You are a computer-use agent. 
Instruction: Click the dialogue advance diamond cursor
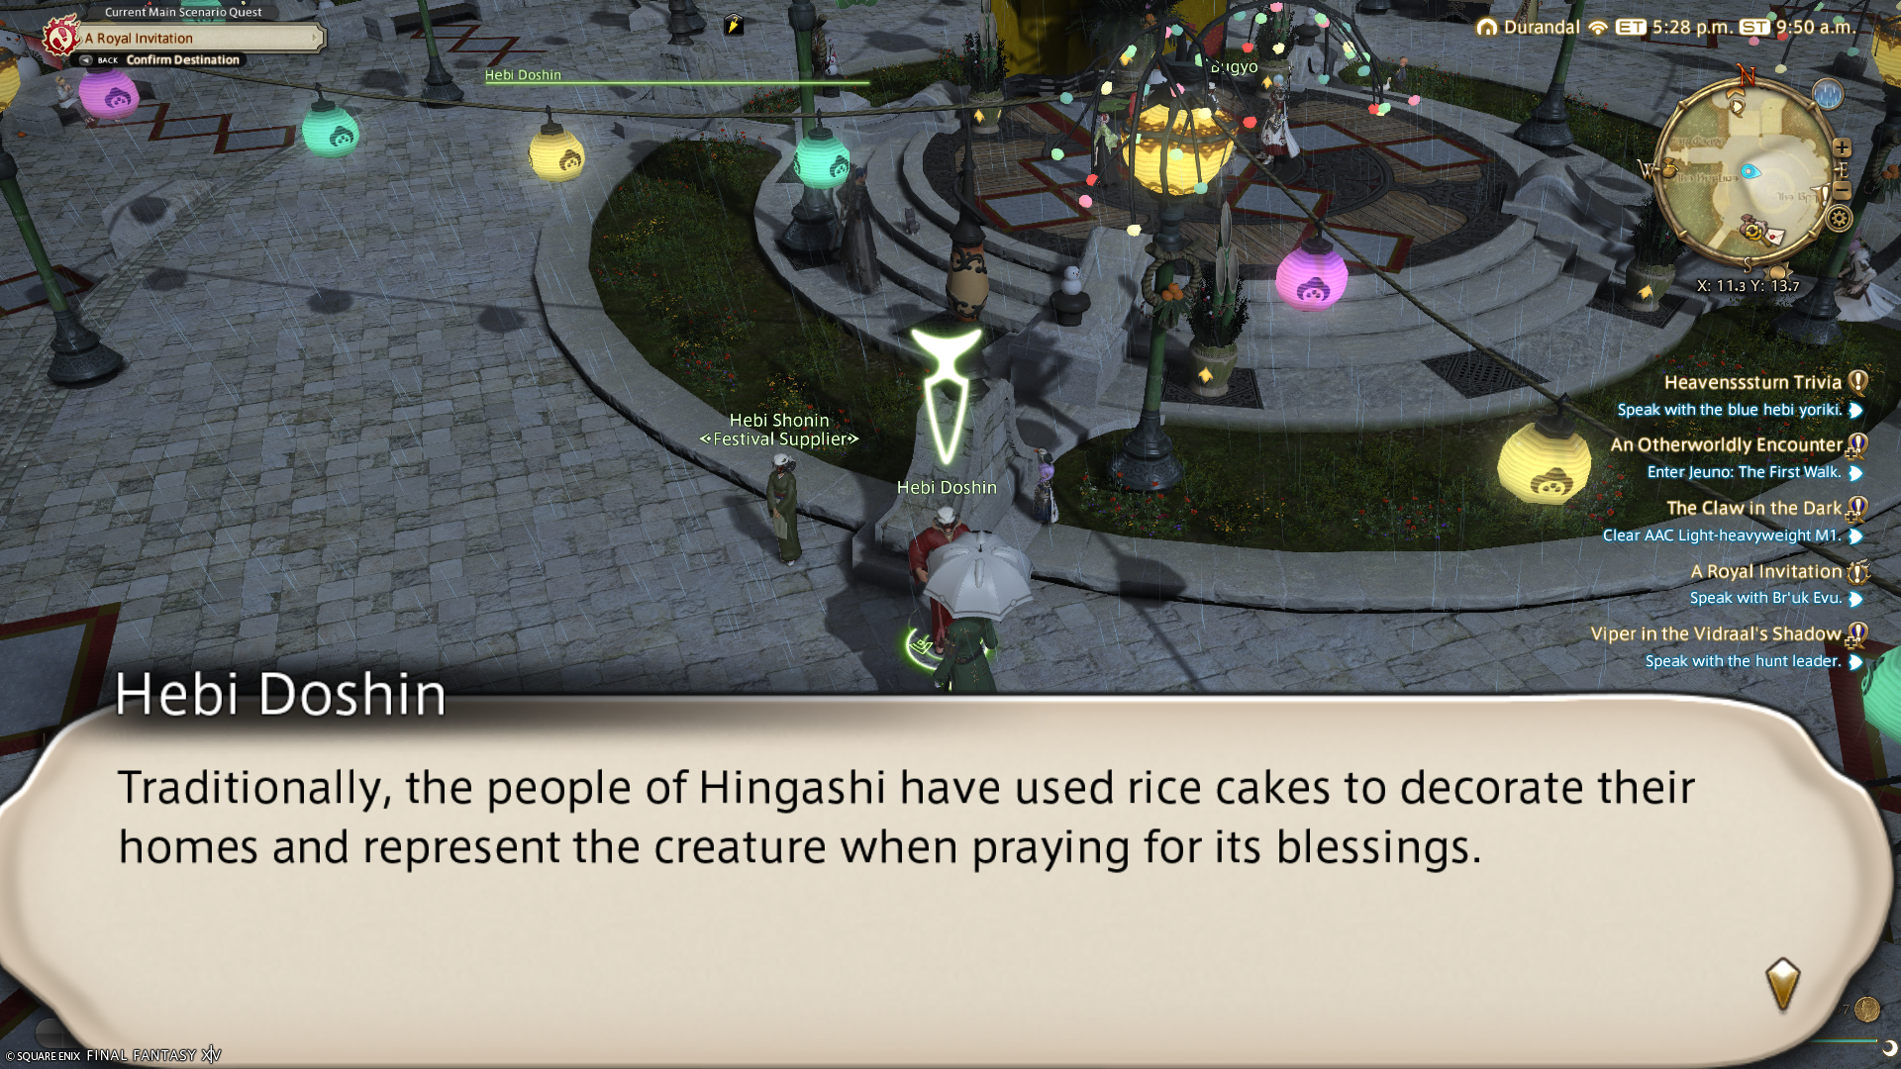pyautogui.click(x=1782, y=983)
